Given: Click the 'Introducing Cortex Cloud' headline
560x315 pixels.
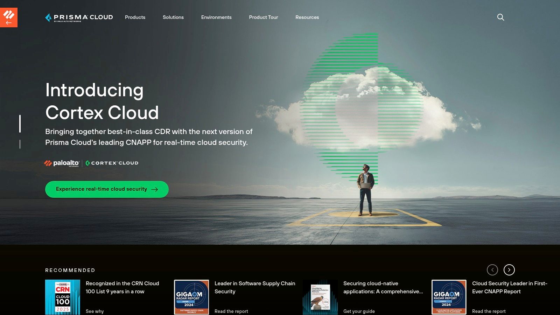Looking at the screenshot, I should coord(102,101).
